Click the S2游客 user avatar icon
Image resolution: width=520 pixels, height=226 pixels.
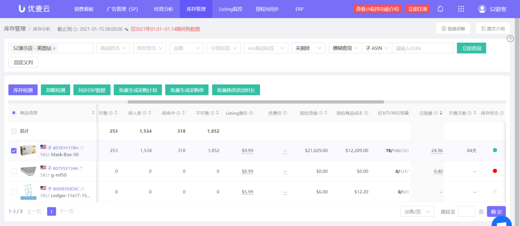tap(481, 9)
